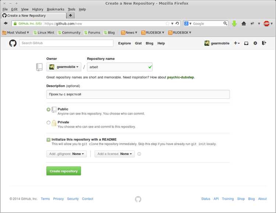Expand the first RUDEBOX feed bookmark
This screenshot has height=213, width=276.
(x=153, y=32)
